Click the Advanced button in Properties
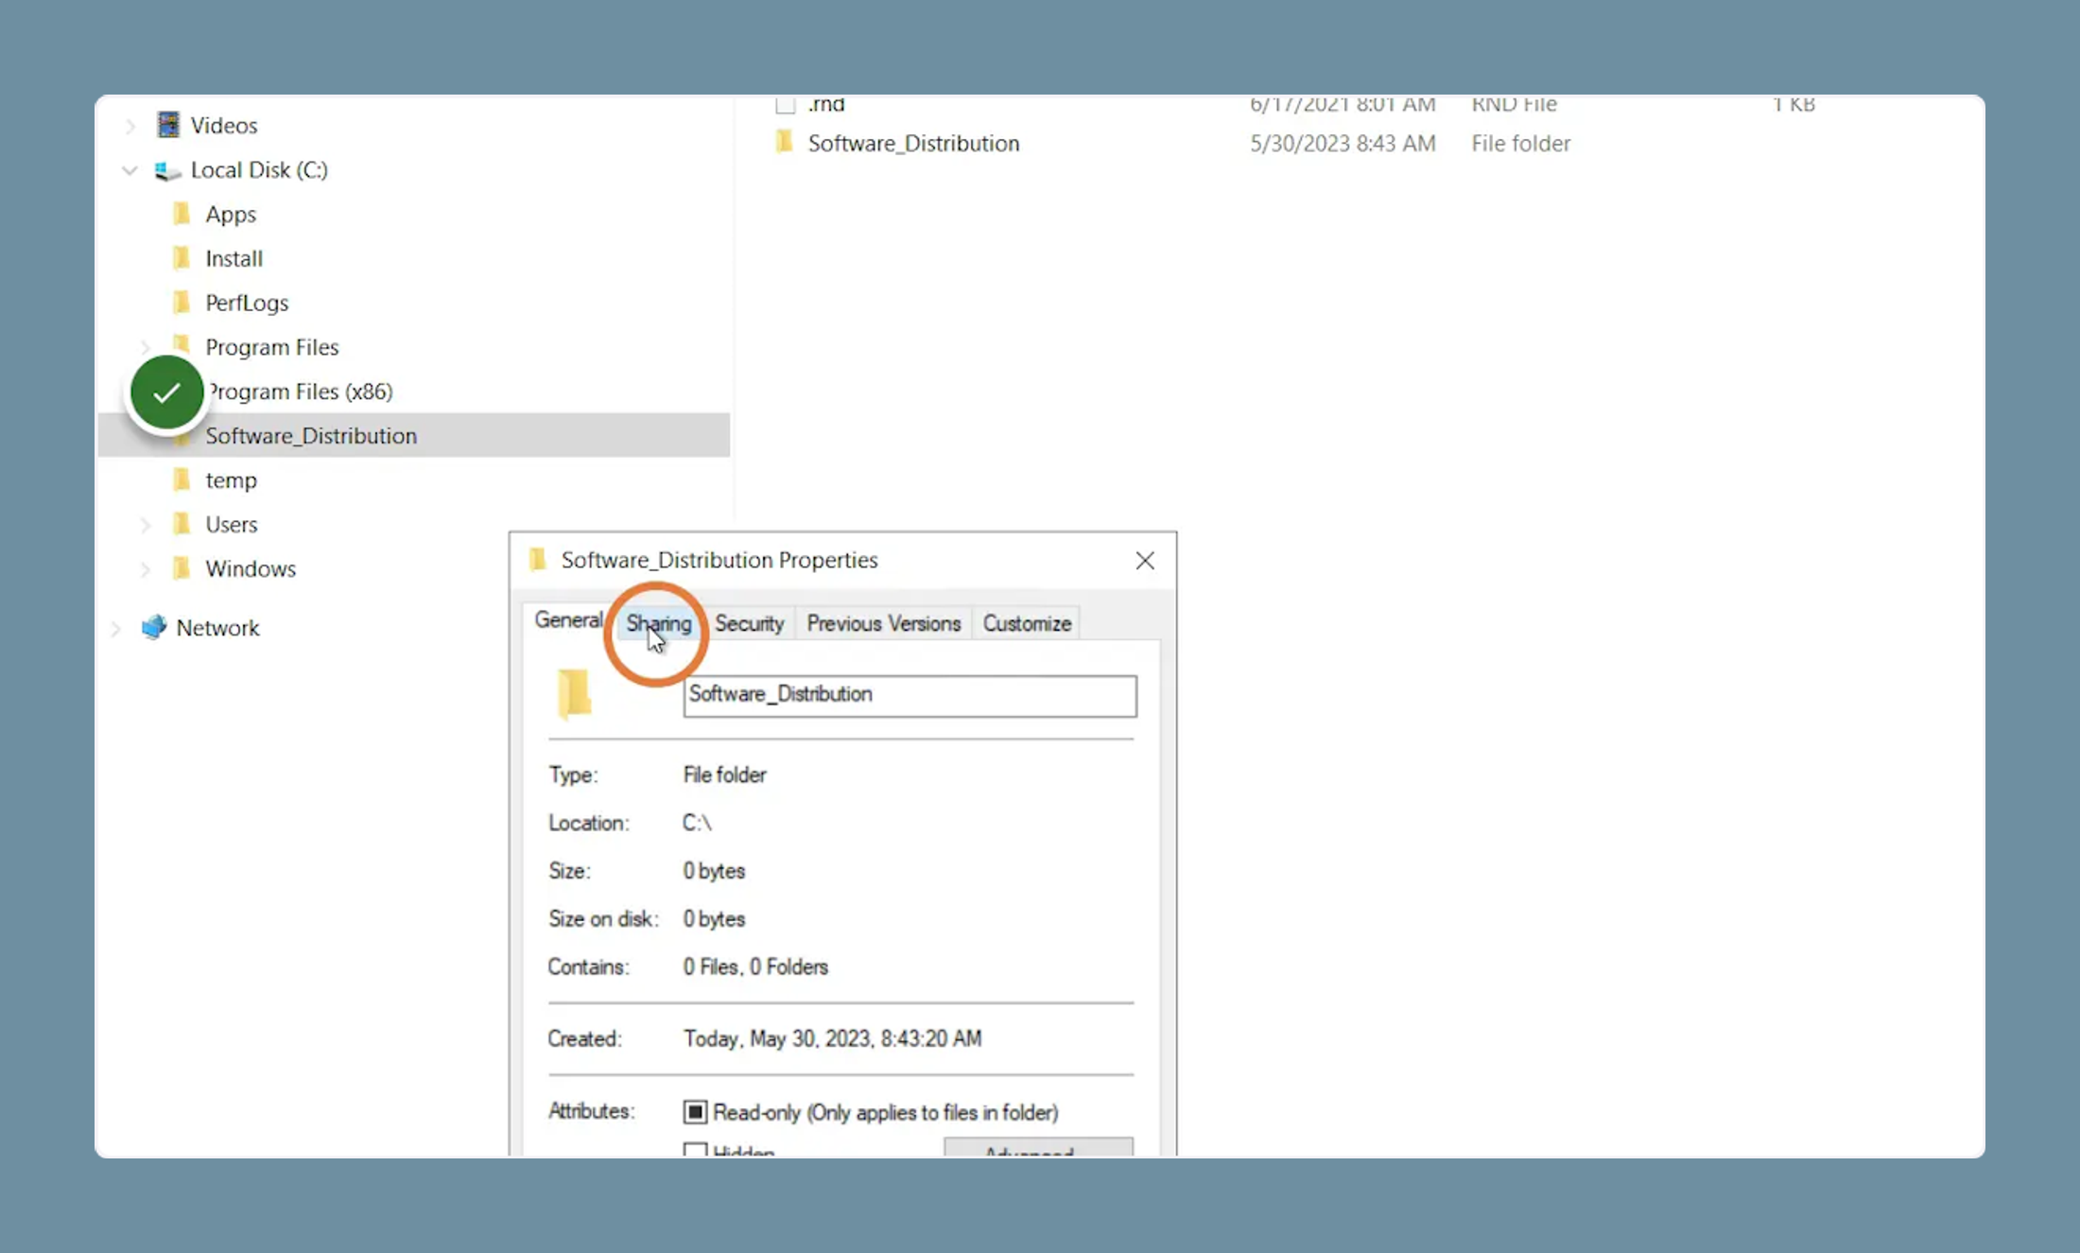This screenshot has width=2080, height=1253. coord(1038,1147)
